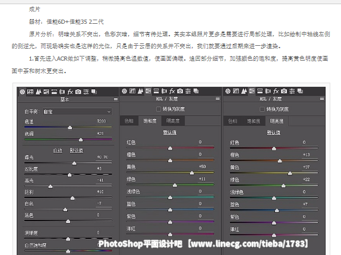Click 默认值 link under the active 明亮度 tab
This screenshot has height=255, width=341.
274,133
